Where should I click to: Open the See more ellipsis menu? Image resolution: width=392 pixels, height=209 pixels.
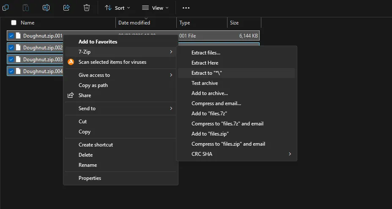[186, 8]
